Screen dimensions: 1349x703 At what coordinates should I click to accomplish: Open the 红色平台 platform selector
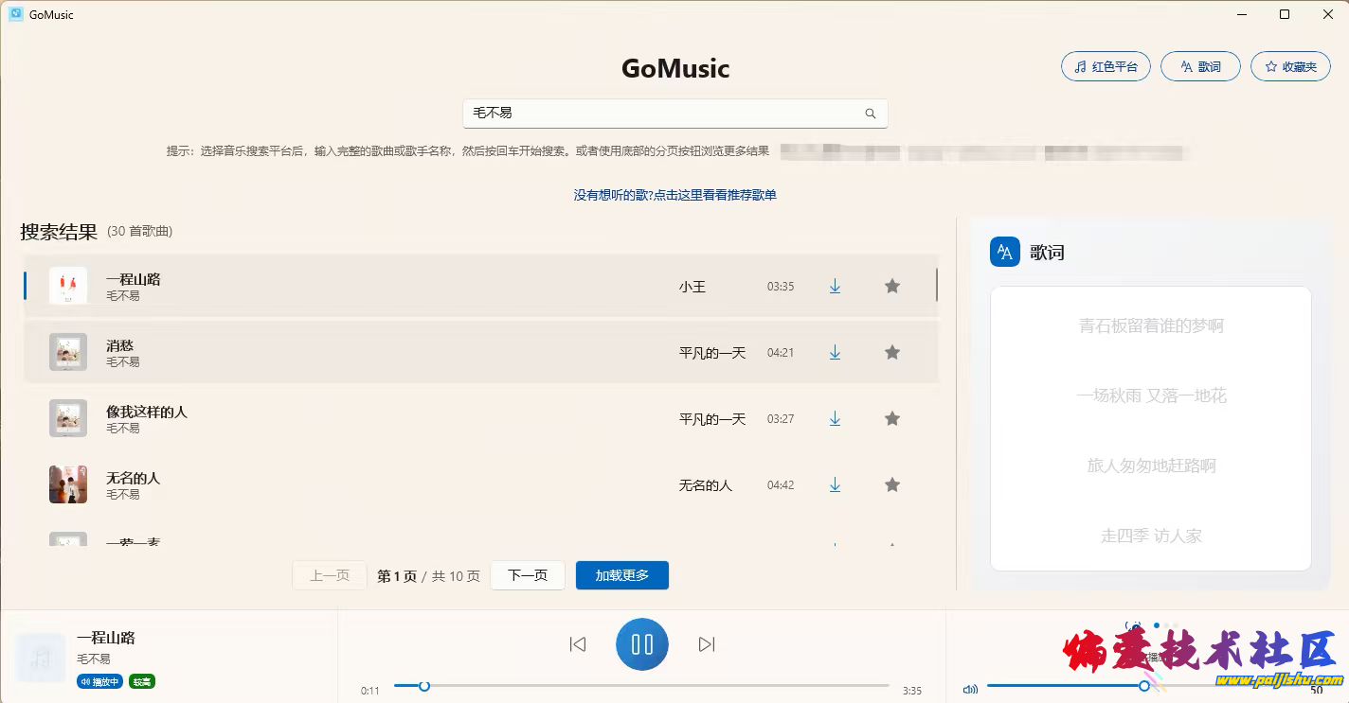1106,67
